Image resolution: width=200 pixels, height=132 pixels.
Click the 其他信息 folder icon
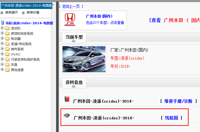tap(7, 70)
